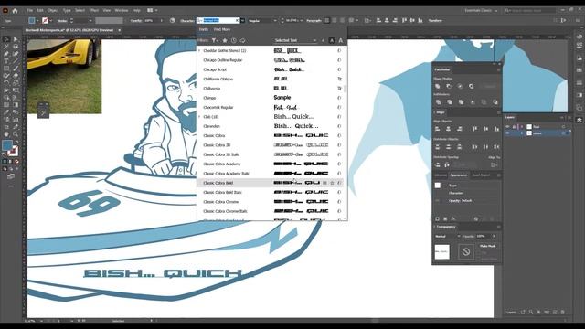
Task: Open the Selected Text sample dropdown
Action: (x=295, y=40)
